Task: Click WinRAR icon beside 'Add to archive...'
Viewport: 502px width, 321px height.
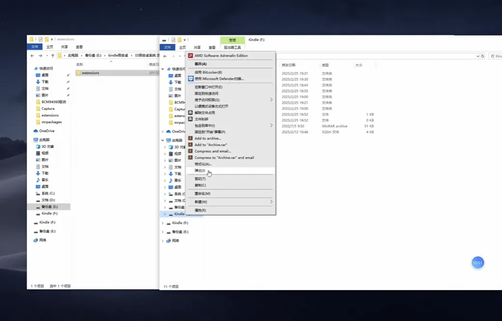Action: click(191, 138)
